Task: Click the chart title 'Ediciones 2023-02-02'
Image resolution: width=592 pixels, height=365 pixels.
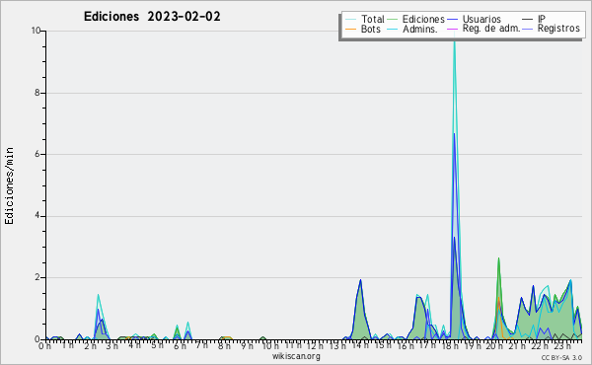Action: pos(152,17)
